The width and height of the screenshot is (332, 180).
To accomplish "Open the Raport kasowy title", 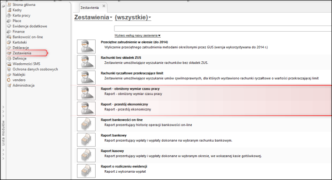I will click(112, 151).
